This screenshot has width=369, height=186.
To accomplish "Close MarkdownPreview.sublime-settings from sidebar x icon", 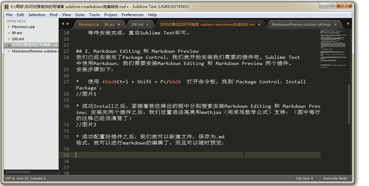I will (9, 51).
